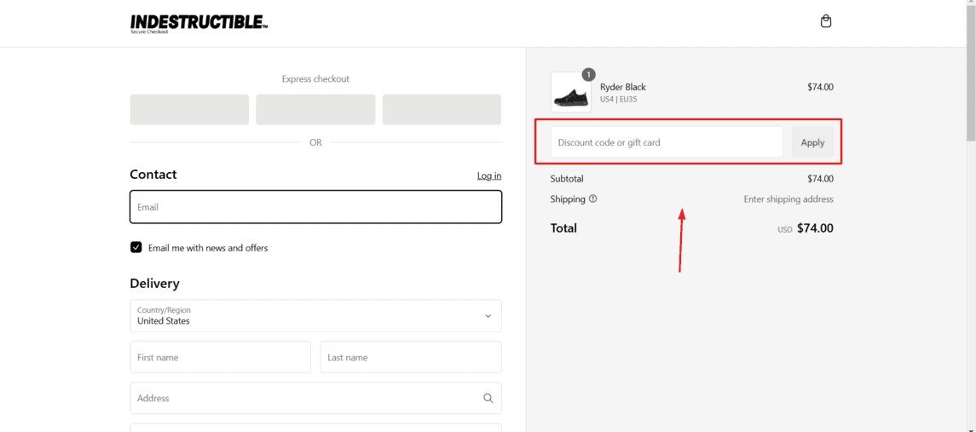Click the Shipping help question mark icon

592,199
